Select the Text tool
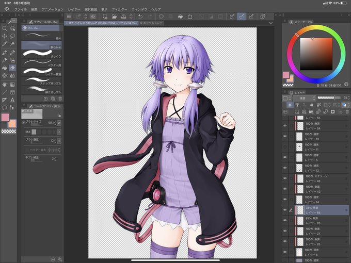Viewport: 351px width, 263px height. (x=12, y=100)
